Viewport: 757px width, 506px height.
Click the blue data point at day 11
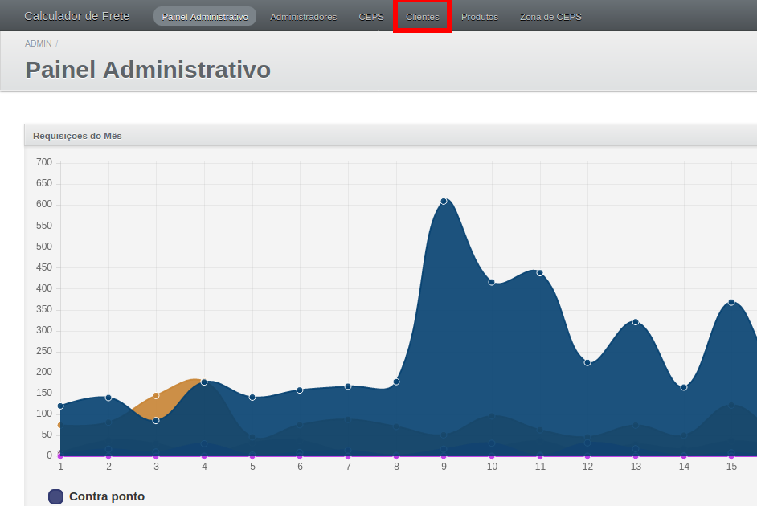point(540,273)
